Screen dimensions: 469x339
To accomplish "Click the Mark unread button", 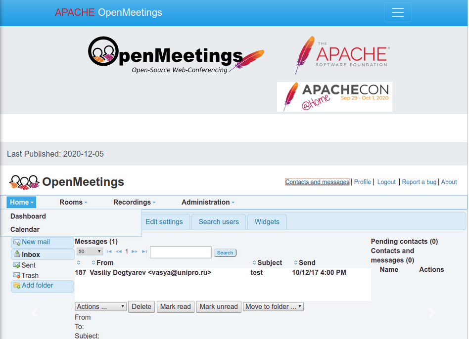I will point(219,307).
